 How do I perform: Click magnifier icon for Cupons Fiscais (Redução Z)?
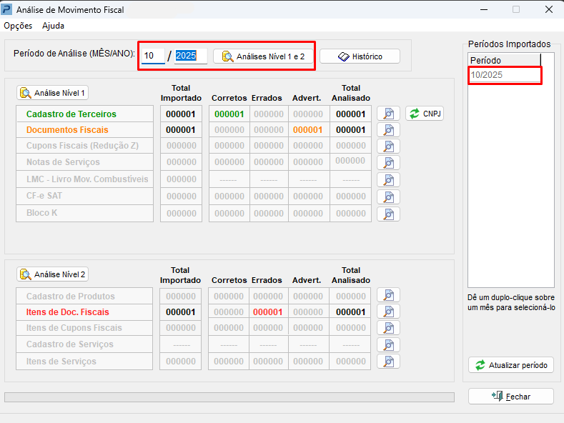[388, 146]
